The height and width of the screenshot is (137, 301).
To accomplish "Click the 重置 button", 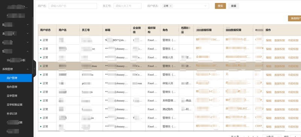I will point(233,6).
